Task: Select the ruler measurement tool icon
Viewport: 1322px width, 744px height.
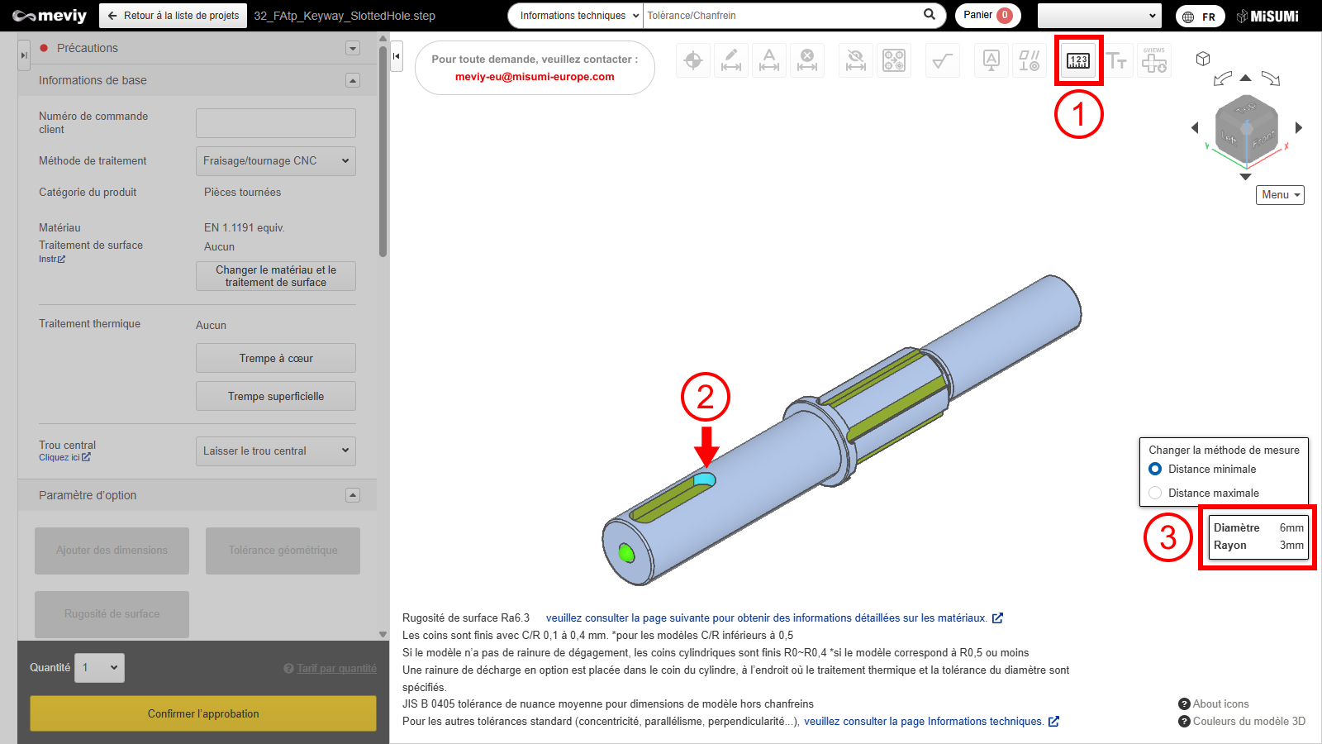Action: (1078, 60)
